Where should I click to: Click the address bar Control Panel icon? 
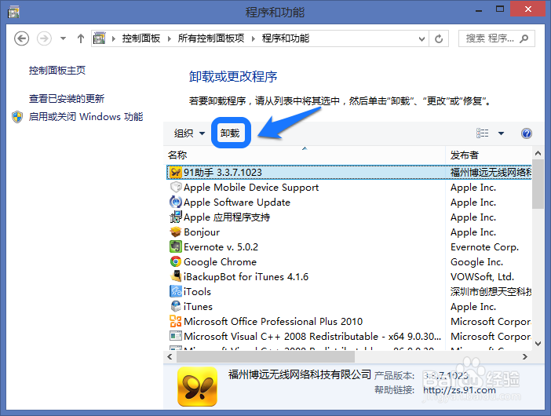tap(100, 38)
